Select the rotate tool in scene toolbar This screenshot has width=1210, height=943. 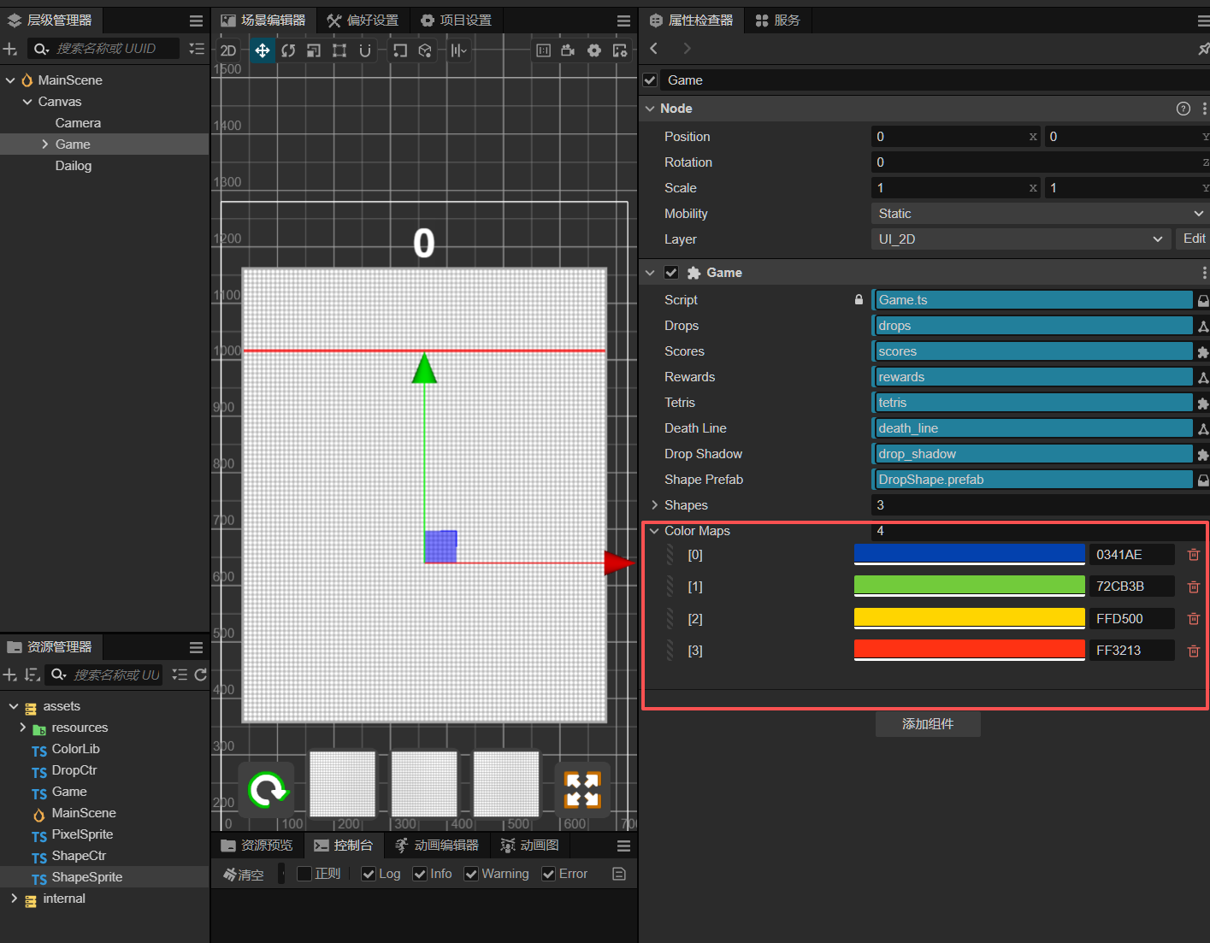[288, 50]
